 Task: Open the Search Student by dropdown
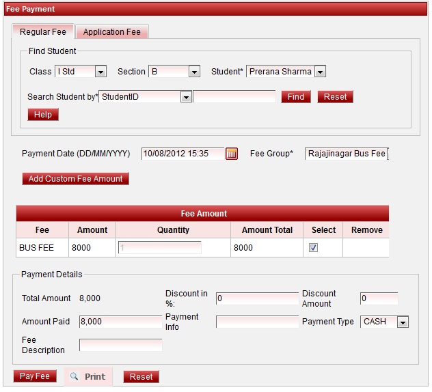coord(185,97)
